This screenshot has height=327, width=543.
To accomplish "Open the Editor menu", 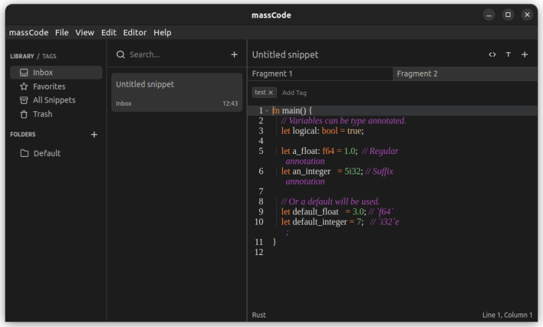I will (x=134, y=32).
